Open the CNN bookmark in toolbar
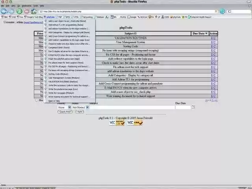This screenshot has height=189, width=252. pyautogui.click(x=13, y=17)
